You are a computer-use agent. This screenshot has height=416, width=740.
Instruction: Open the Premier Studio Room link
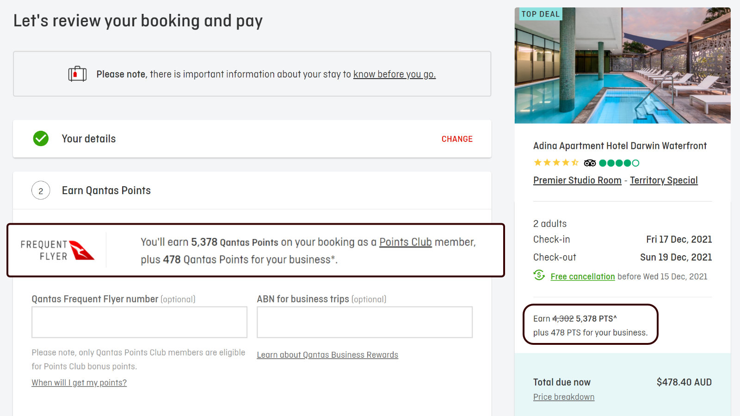[577, 180]
